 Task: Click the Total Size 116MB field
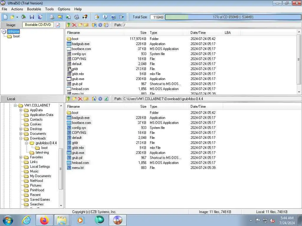[x=157, y=17]
